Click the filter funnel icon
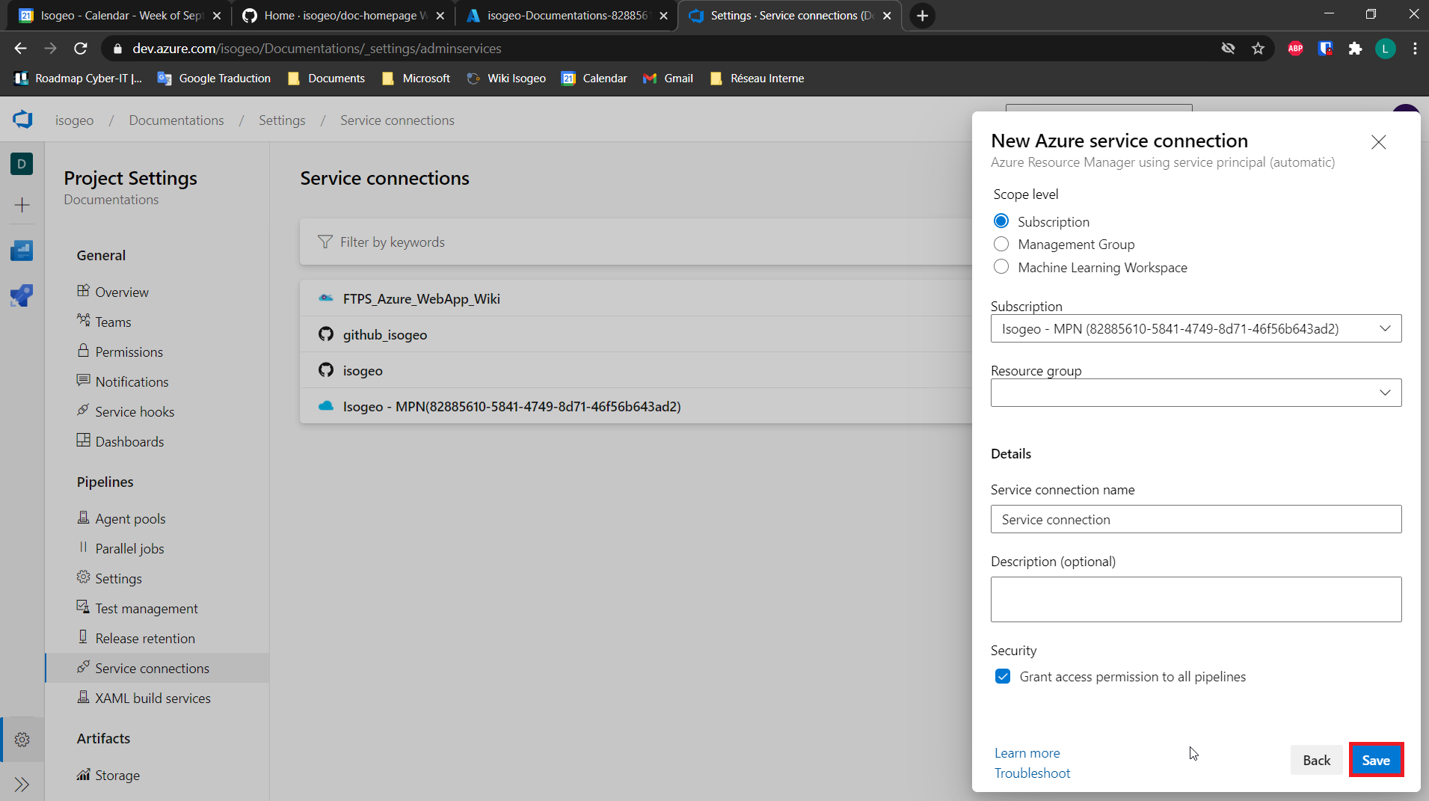The image size is (1429, 801). tap(325, 242)
